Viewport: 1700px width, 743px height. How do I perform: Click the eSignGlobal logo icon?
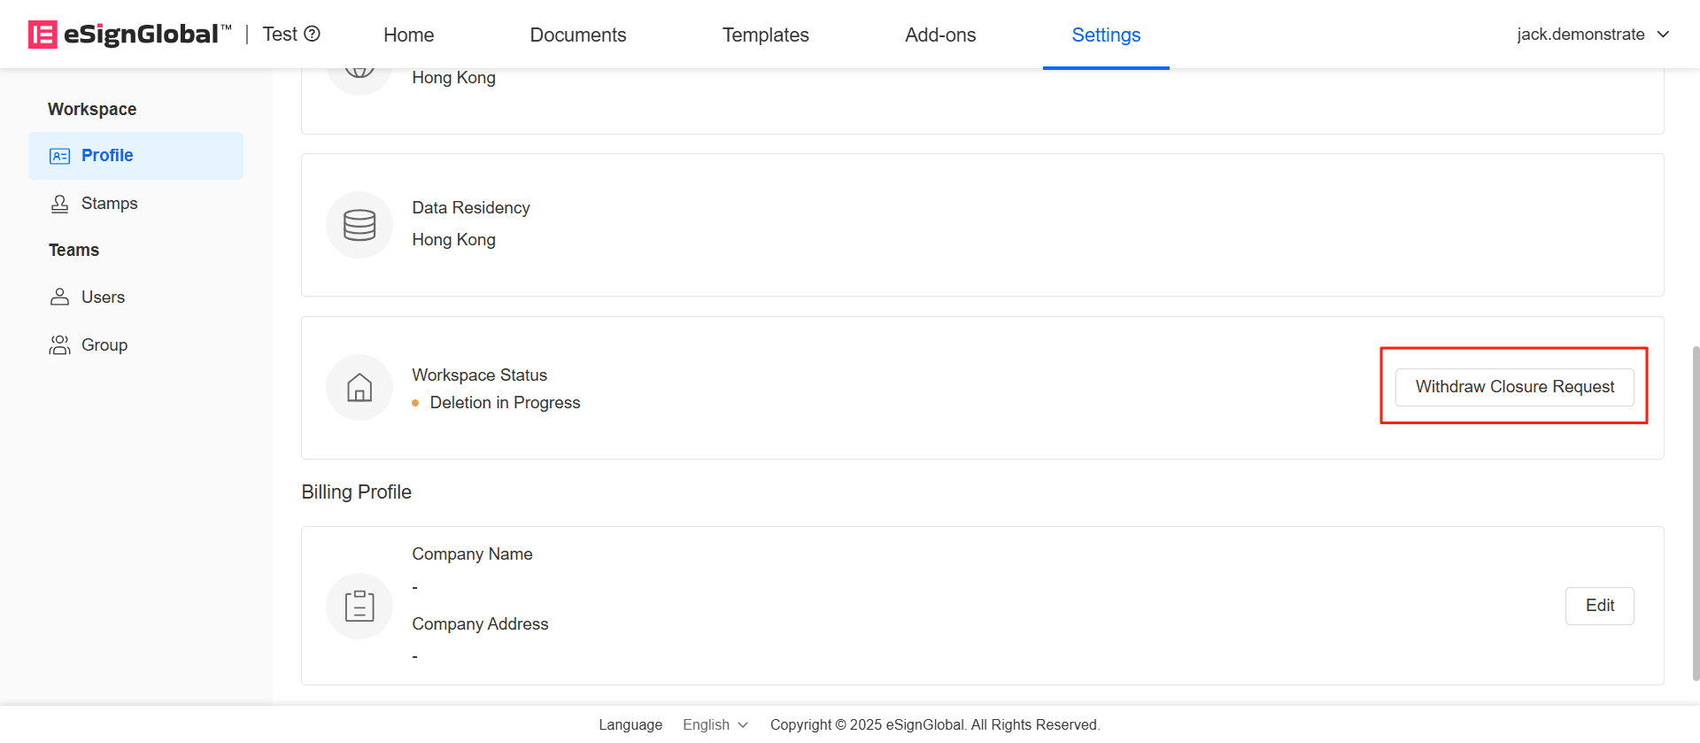[x=42, y=35]
